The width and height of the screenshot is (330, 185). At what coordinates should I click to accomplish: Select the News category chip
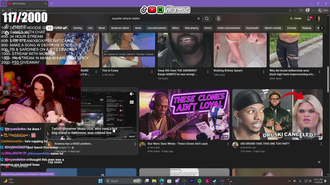tap(138, 28)
